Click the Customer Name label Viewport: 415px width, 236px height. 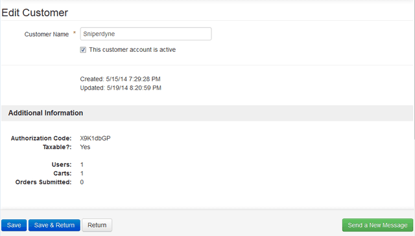[47, 34]
